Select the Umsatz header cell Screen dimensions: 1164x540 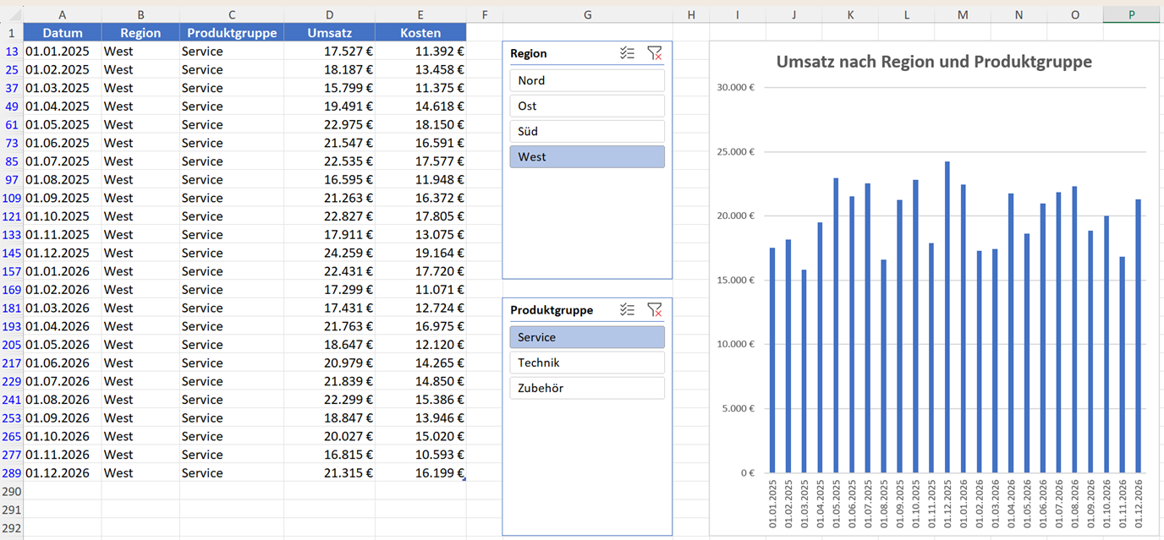click(x=330, y=32)
